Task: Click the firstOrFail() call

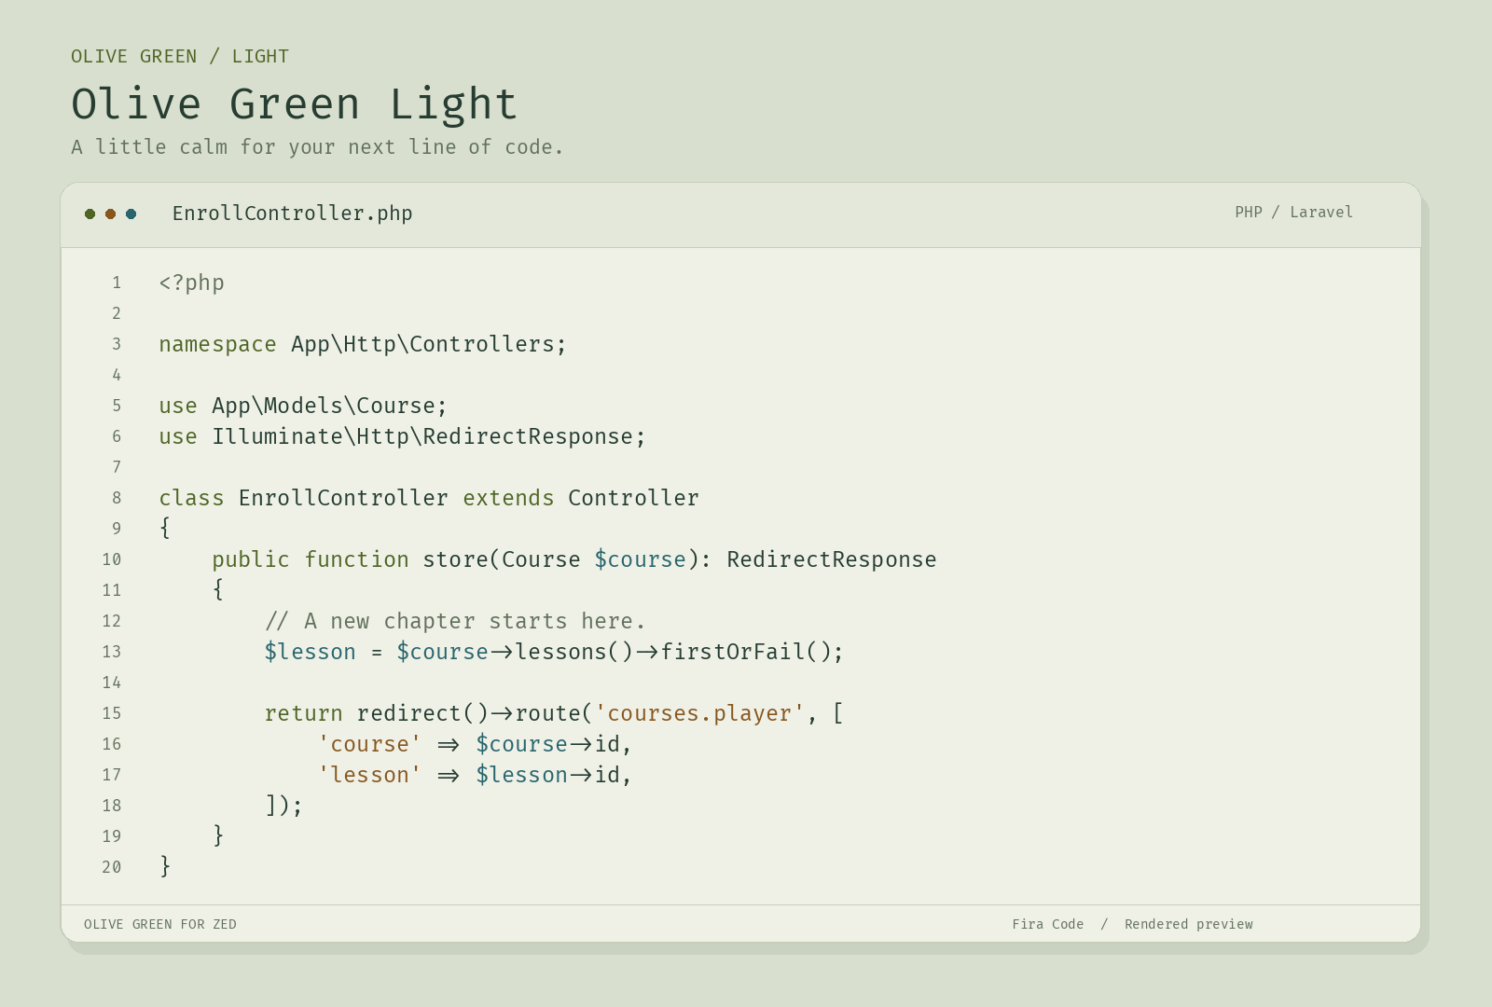Action: (x=746, y=652)
